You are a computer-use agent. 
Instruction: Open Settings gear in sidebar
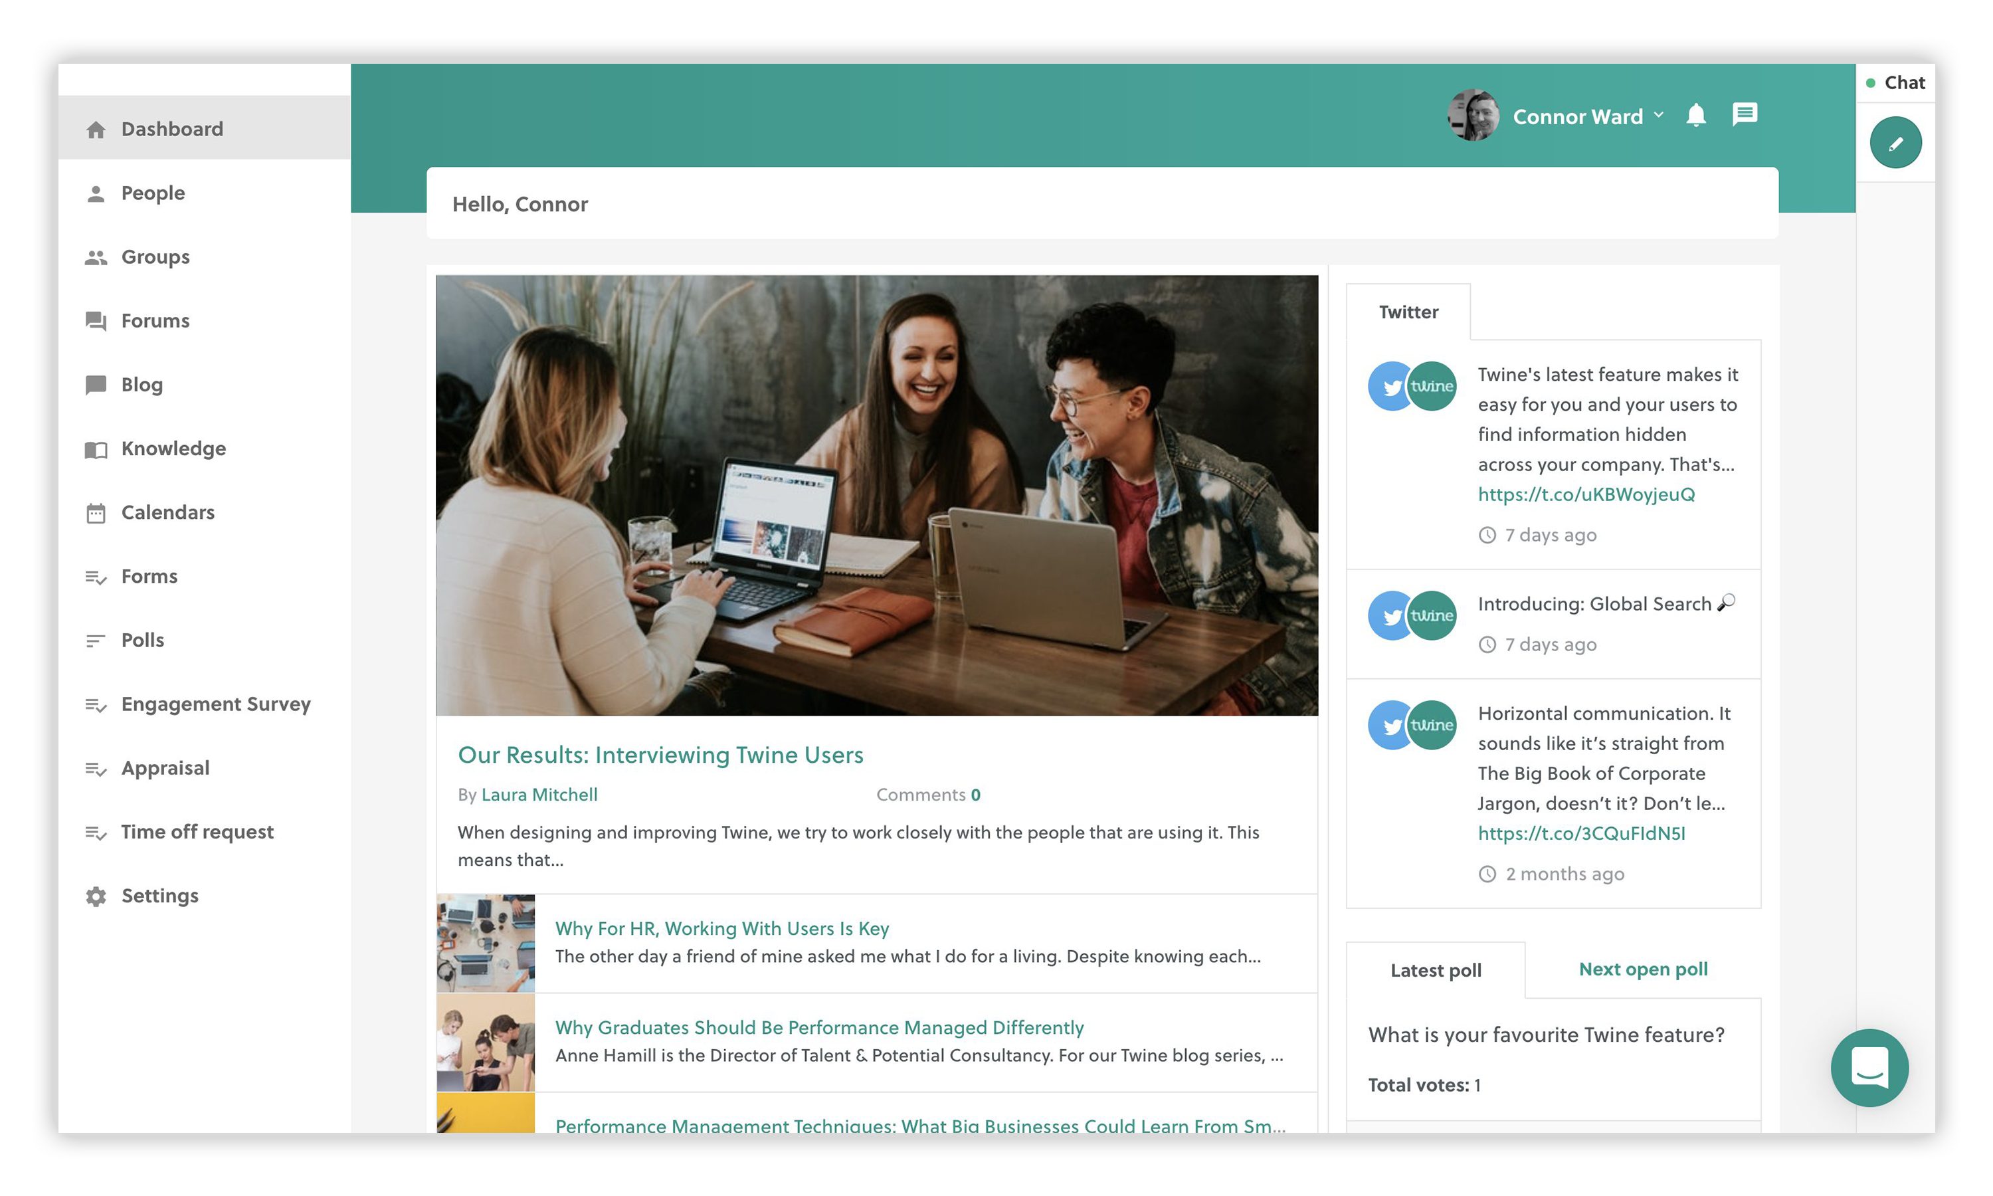(159, 896)
